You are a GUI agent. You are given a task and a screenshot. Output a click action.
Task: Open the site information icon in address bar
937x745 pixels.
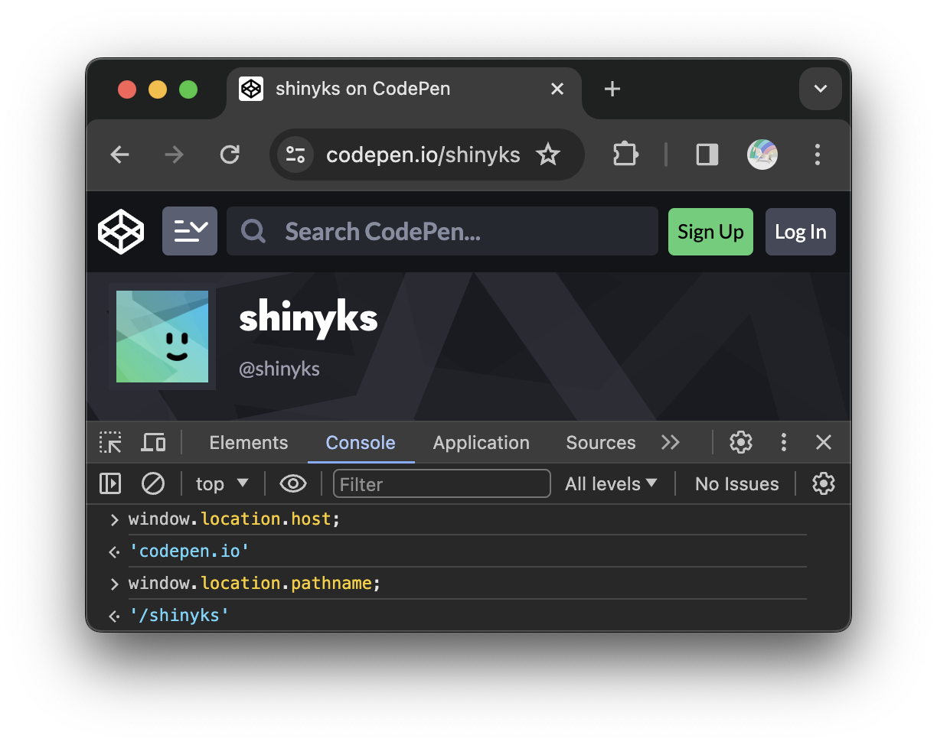pyautogui.click(x=295, y=155)
